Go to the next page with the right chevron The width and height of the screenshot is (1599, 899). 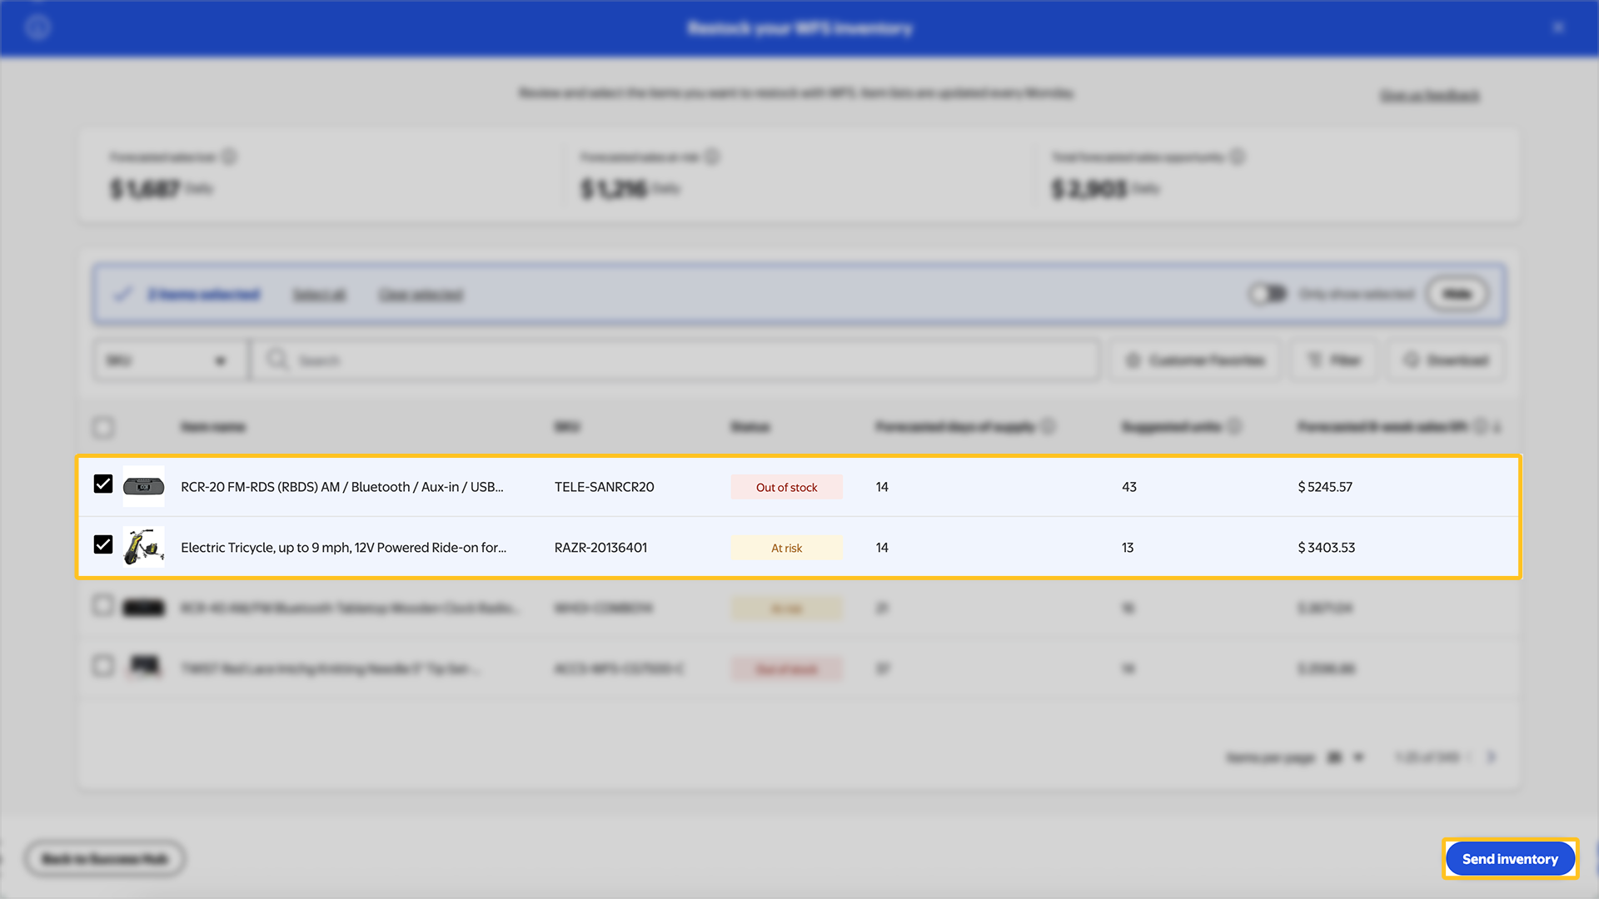point(1492,757)
